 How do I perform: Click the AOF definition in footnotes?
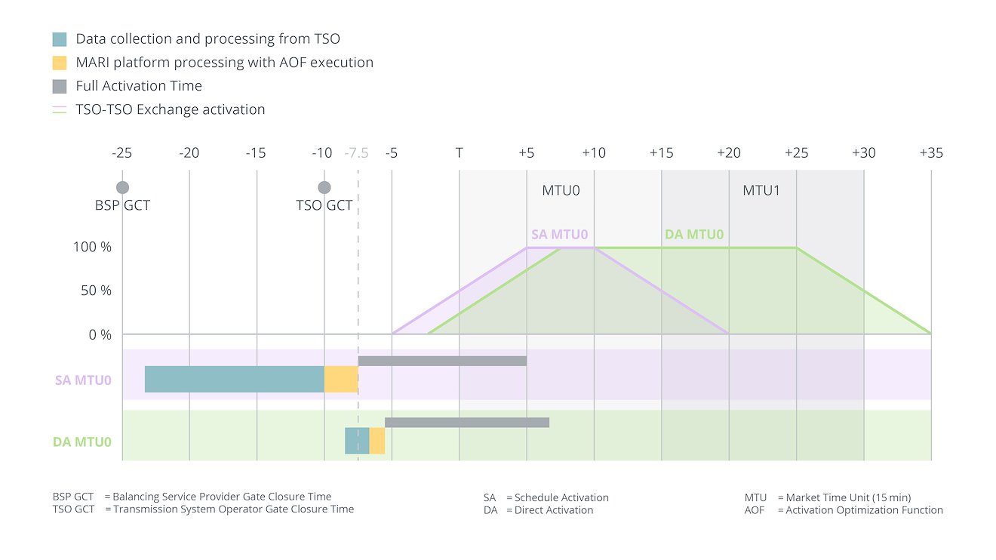(x=844, y=510)
